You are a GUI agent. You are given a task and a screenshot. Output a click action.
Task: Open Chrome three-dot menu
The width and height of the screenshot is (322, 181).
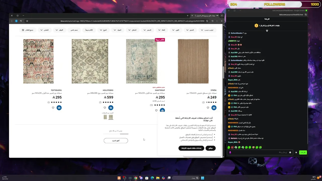point(12,21)
